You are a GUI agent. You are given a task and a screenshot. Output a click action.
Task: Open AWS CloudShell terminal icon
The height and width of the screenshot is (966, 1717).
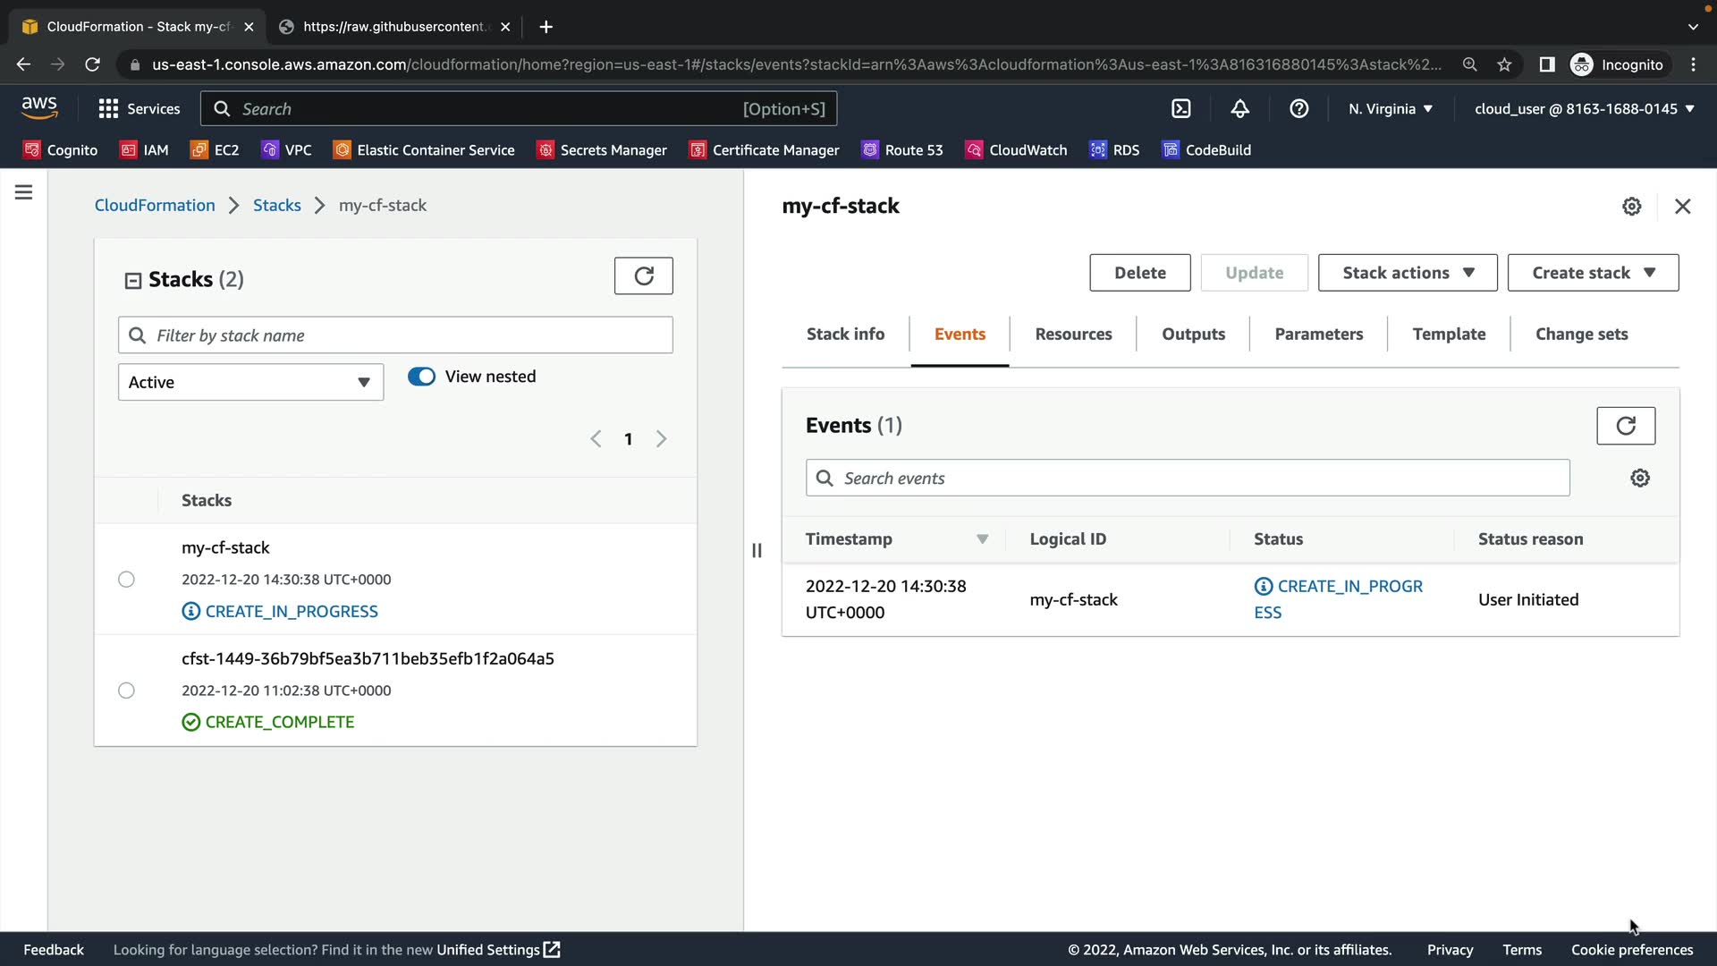1180,109
